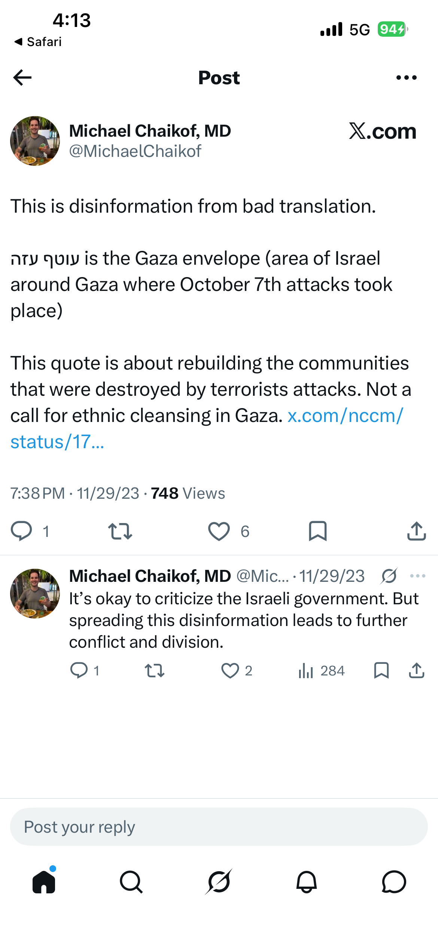Repost the reply with the retweet icon
Image resolution: width=438 pixels, height=948 pixels.
click(x=155, y=670)
